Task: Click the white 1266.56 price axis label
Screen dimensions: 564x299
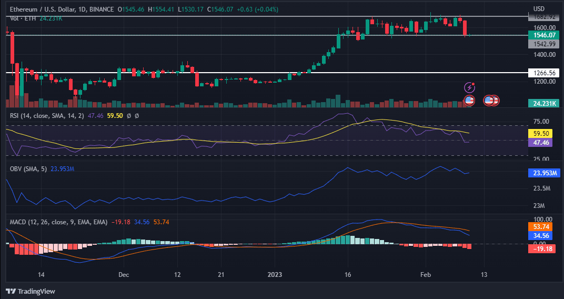Action: click(543, 73)
